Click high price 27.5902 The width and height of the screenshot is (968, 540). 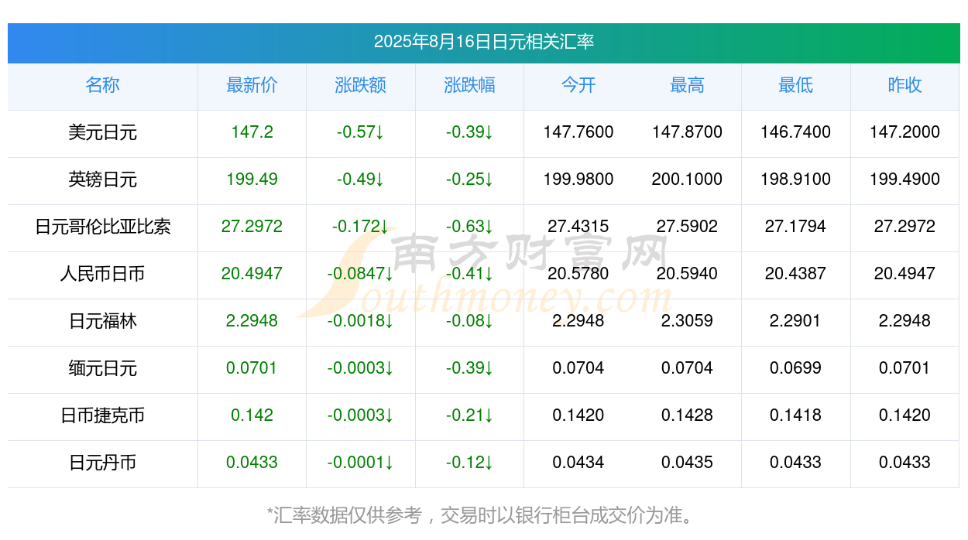click(687, 227)
